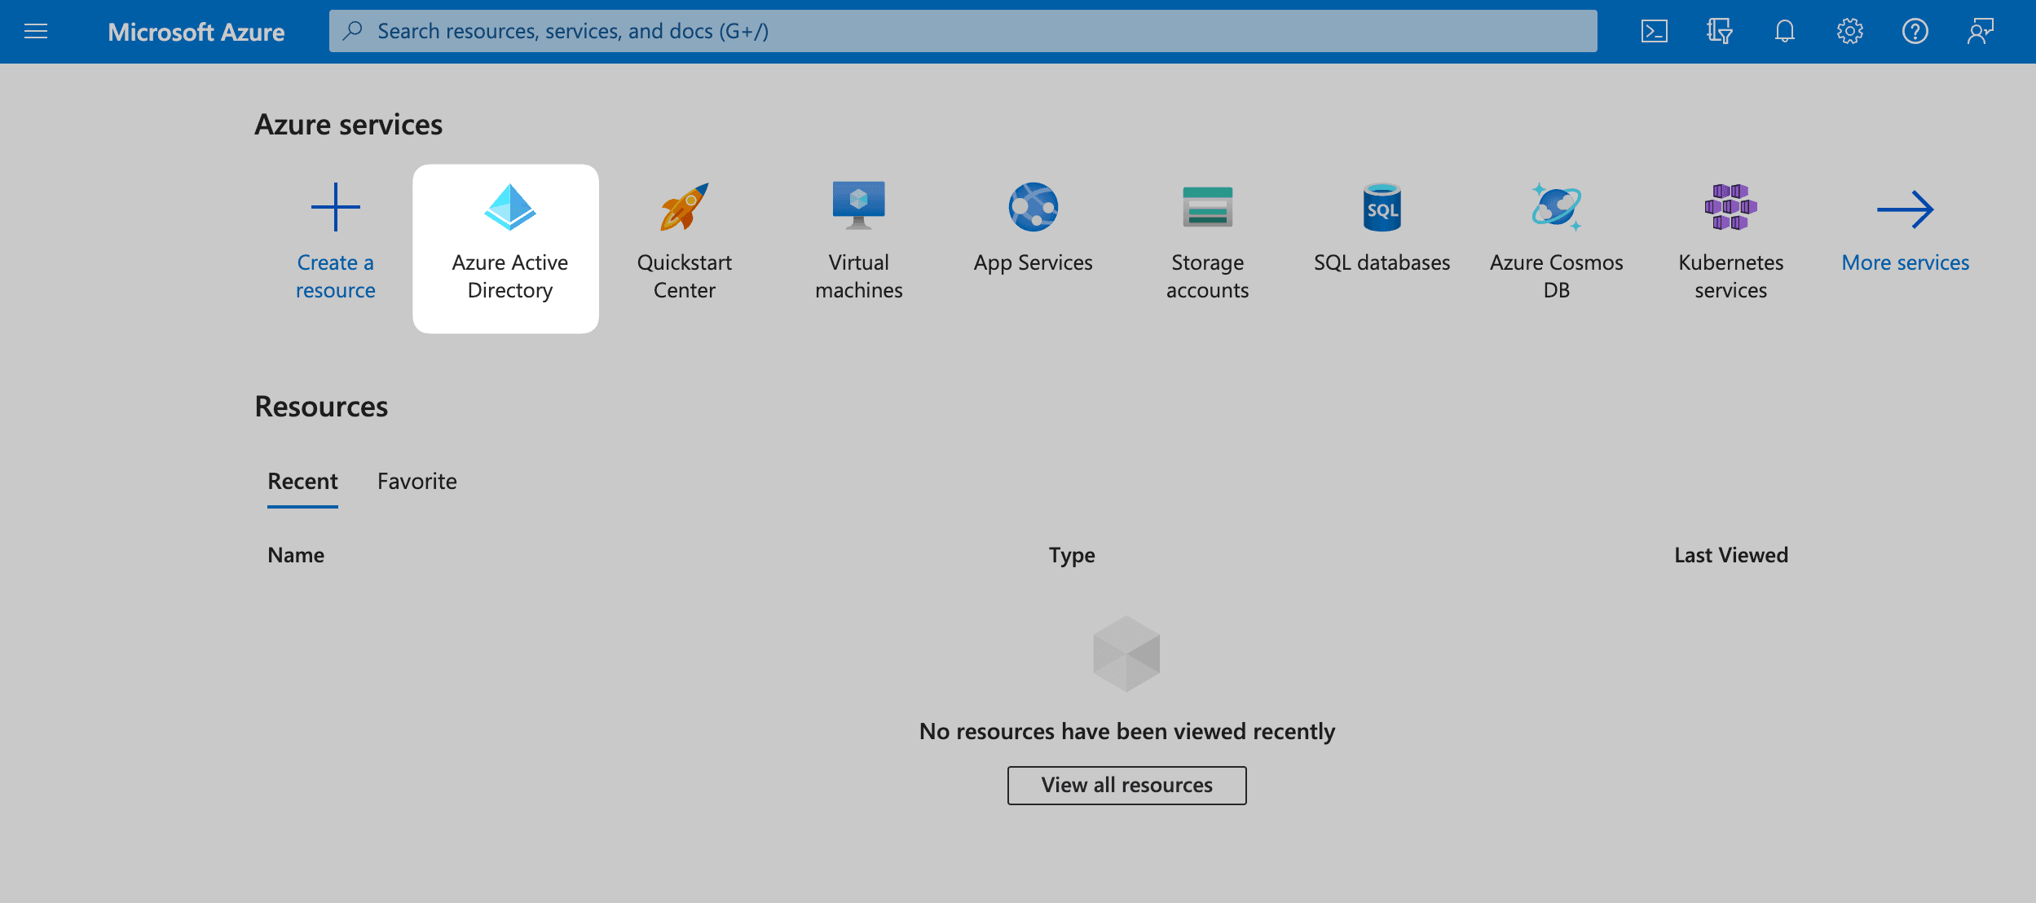This screenshot has width=2036, height=903.
Task: Open the Azure Cosmos DB planet icon
Action: tap(1557, 207)
